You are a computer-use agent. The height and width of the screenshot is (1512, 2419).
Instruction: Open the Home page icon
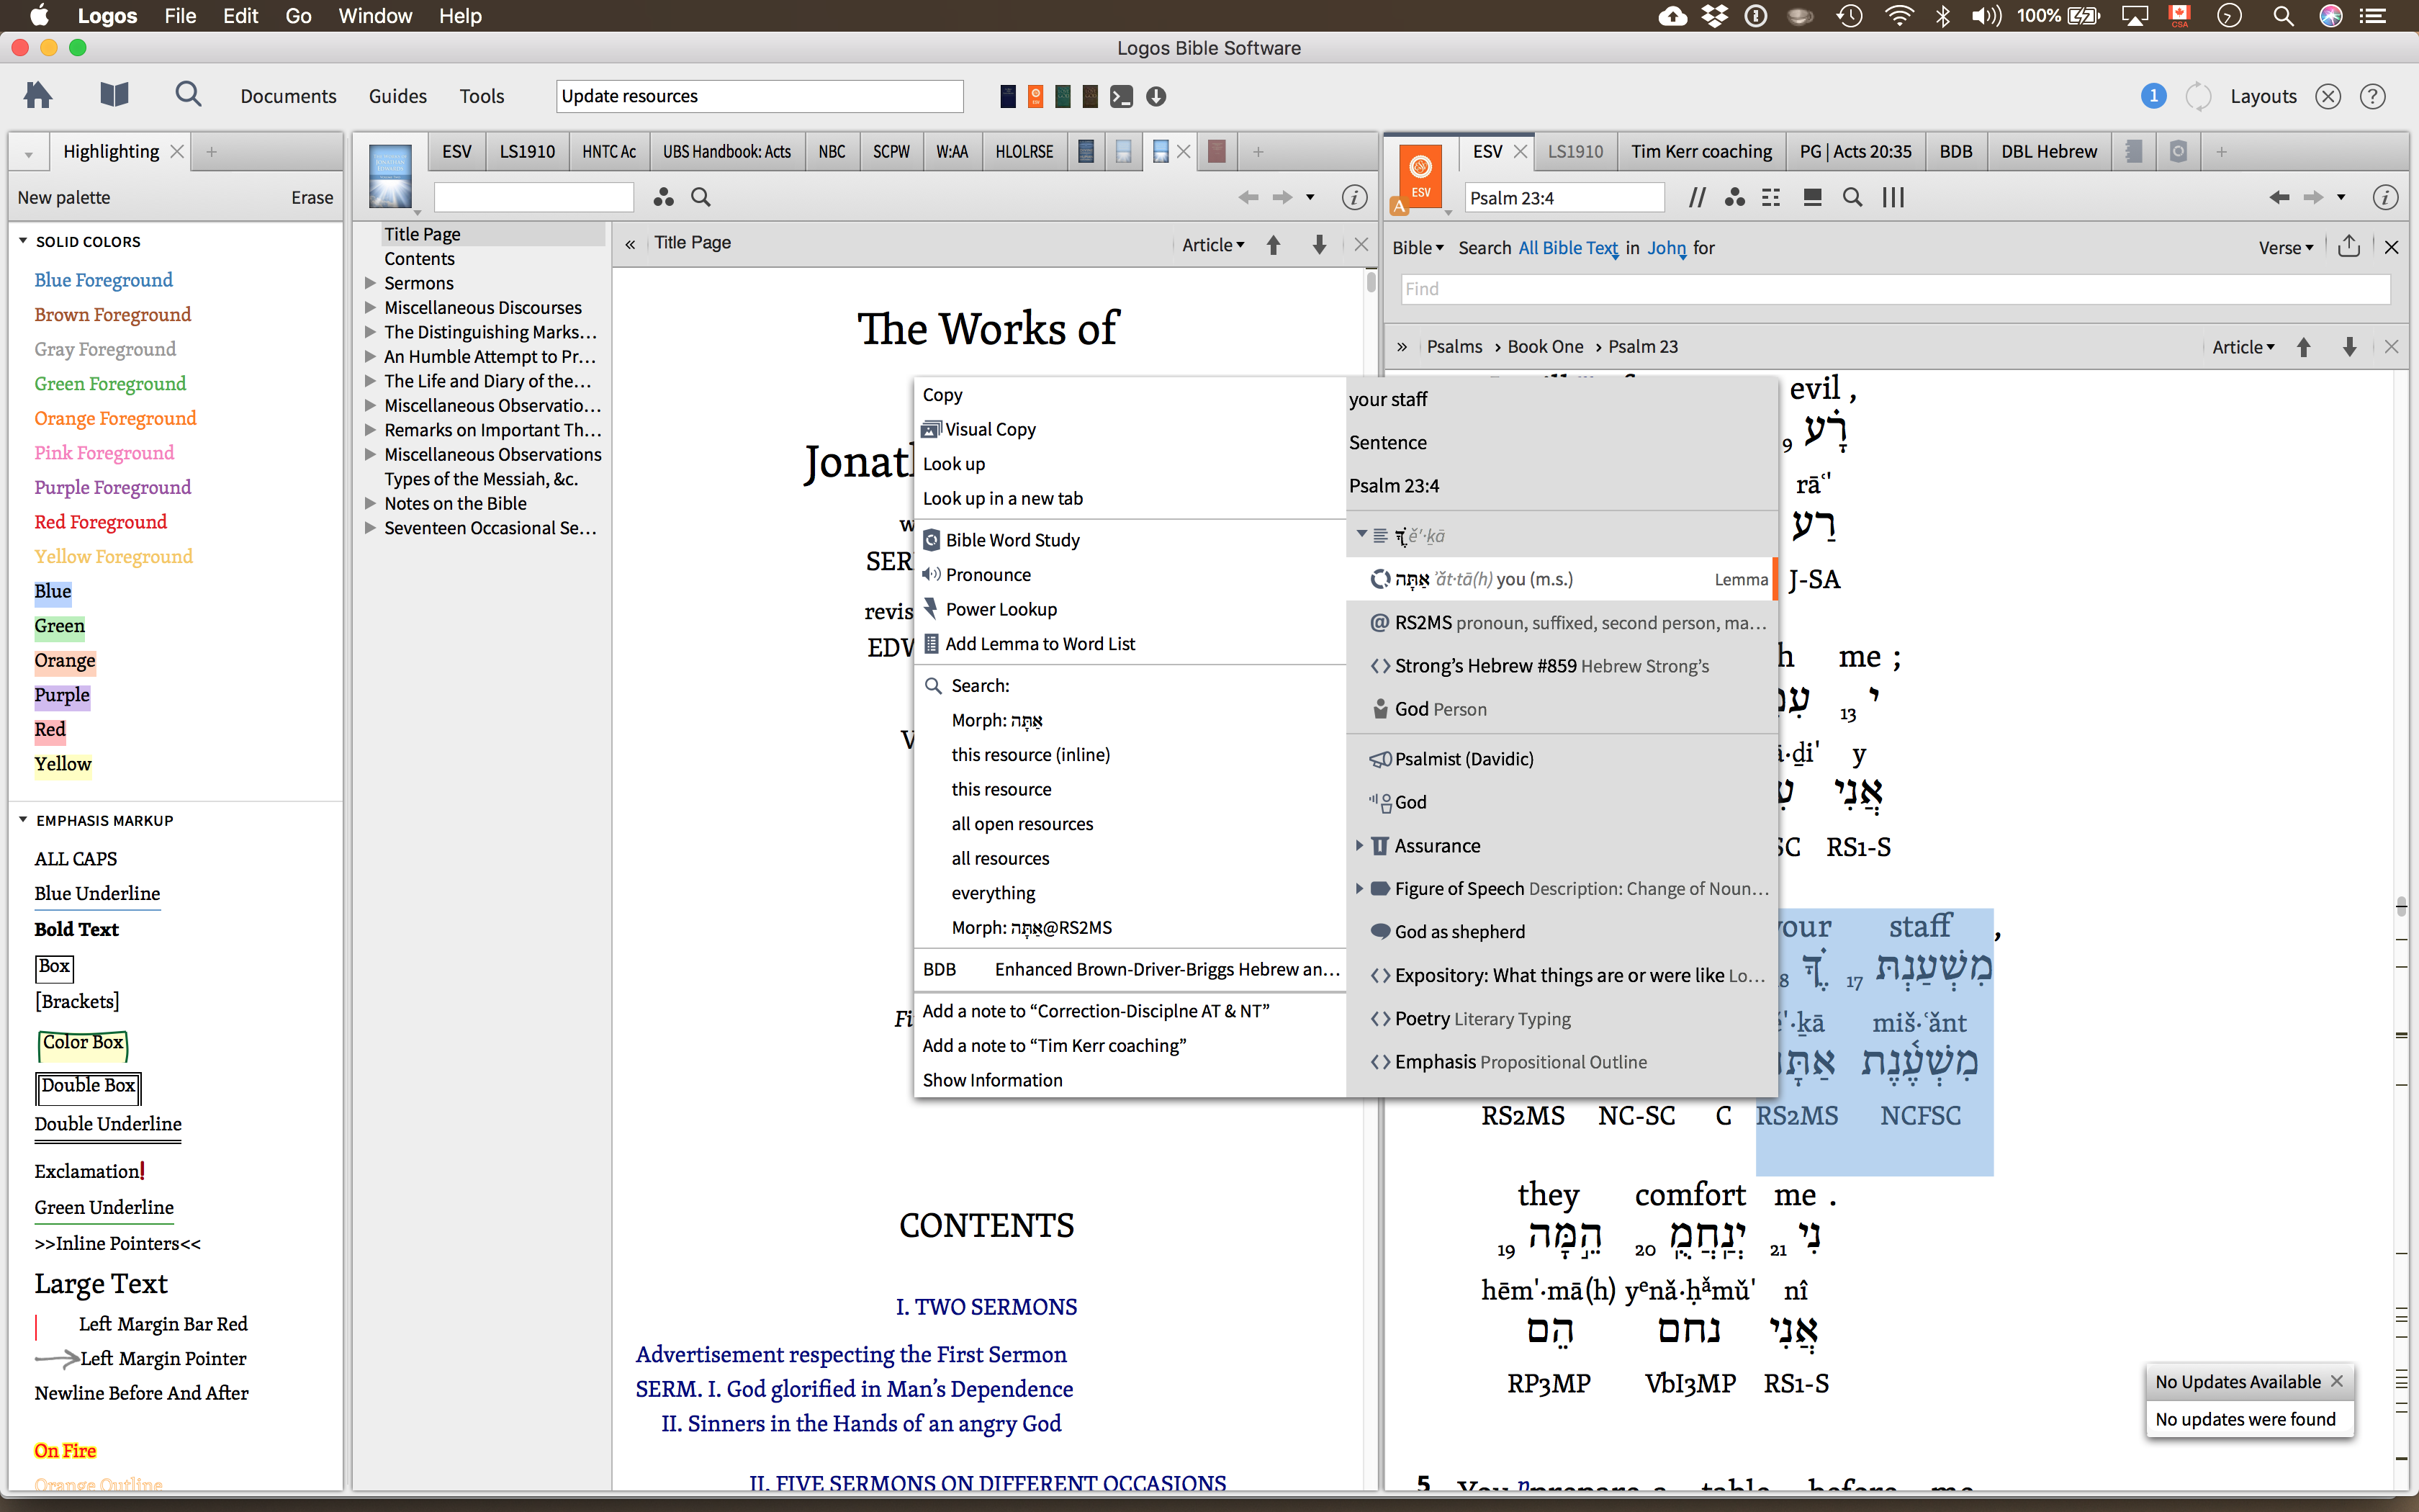coord(38,96)
